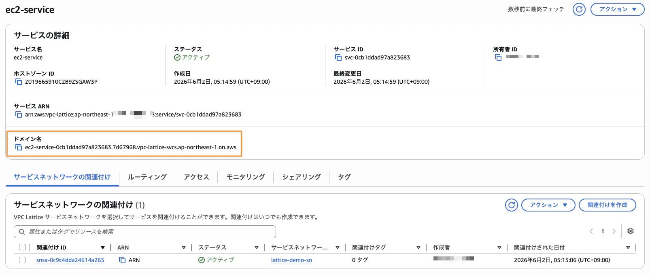Open the シェアリング tab
The width and height of the screenshot is (650, 275).
point(302,177)
